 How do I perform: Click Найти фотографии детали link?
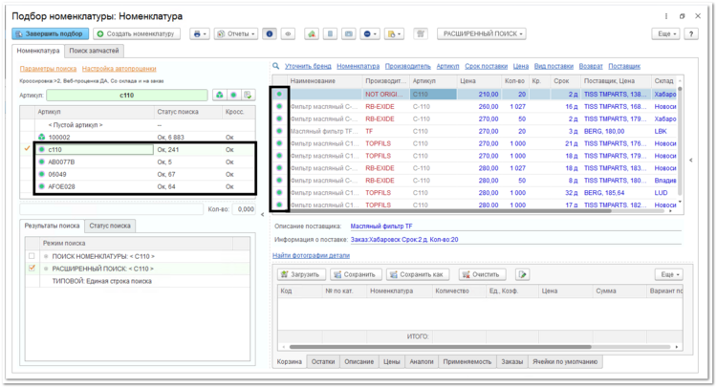point(311,255)
